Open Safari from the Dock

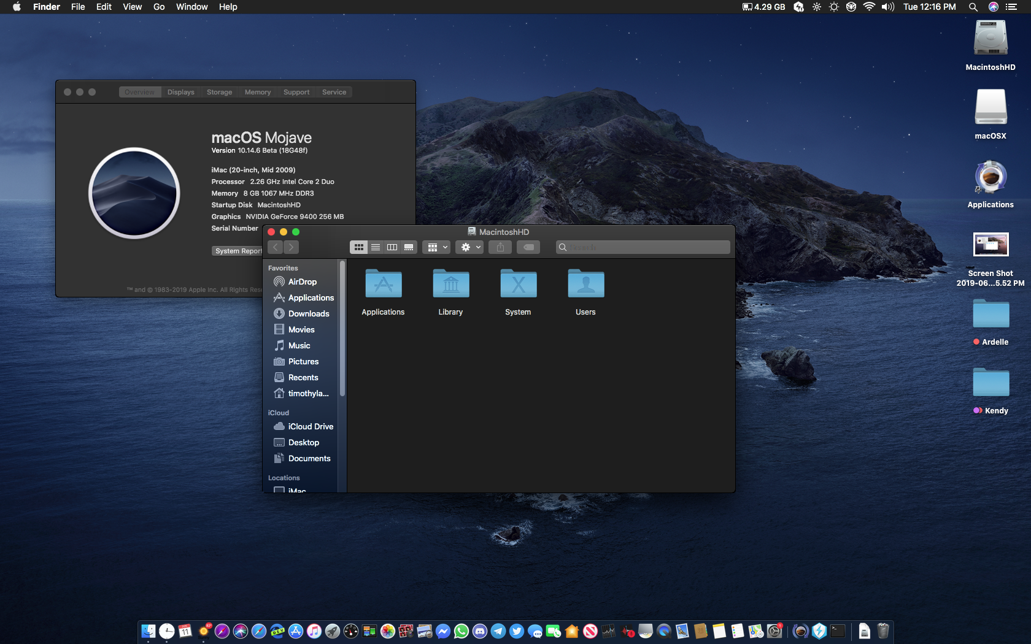point(259,631)
